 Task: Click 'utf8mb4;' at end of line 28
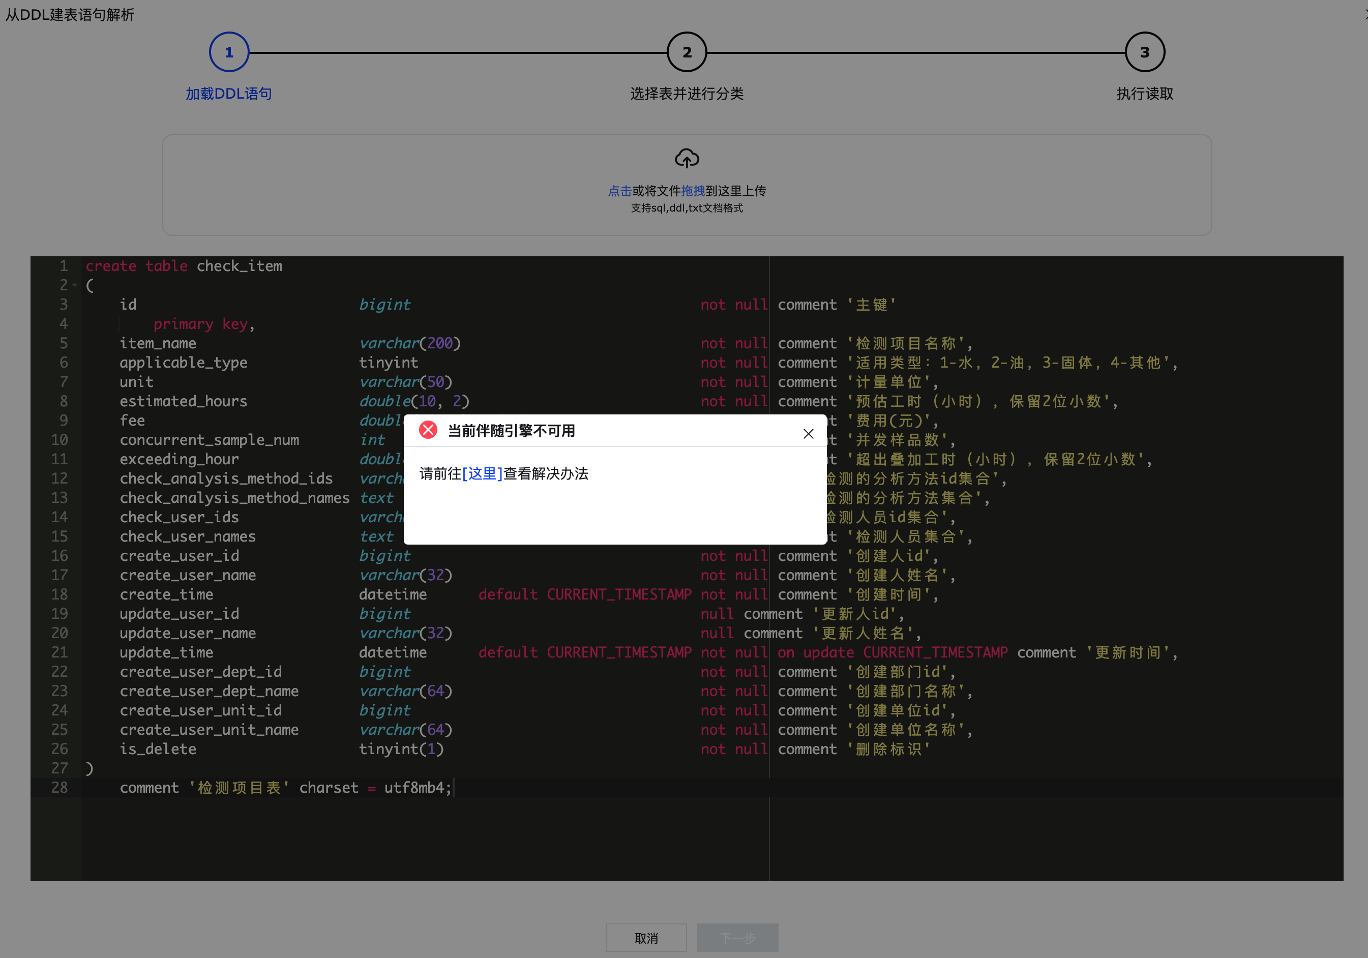click(x=418, y=788)
